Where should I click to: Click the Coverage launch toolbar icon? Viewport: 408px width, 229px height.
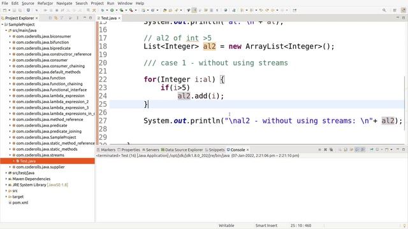pos(121,10)
